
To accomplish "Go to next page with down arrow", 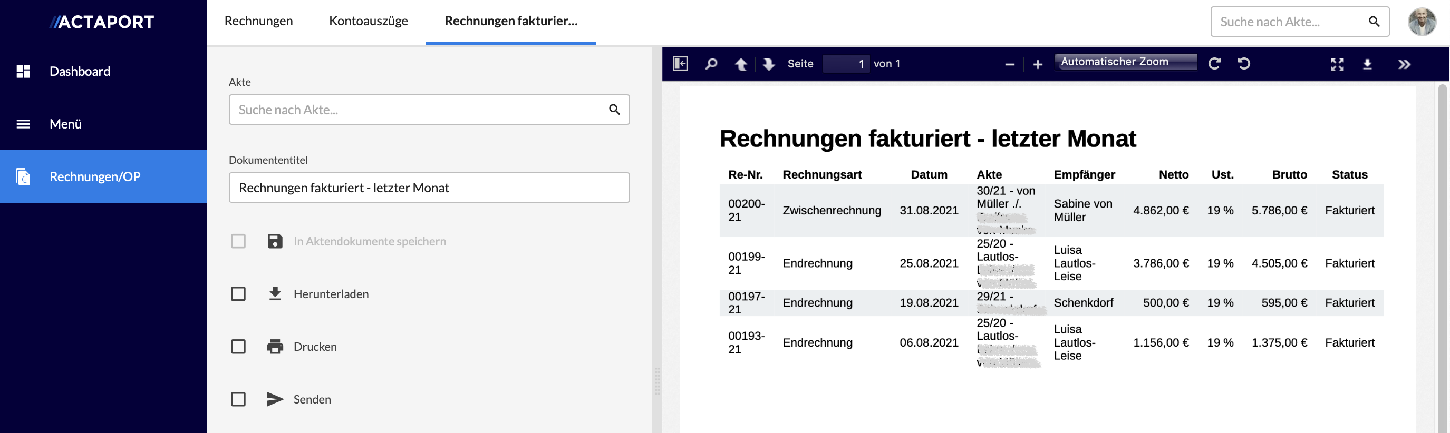I will click(768, 64).
